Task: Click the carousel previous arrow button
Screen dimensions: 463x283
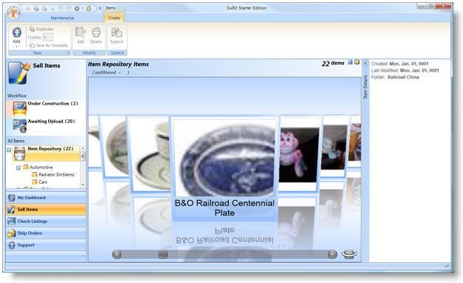Action: (x=116, y=254)
